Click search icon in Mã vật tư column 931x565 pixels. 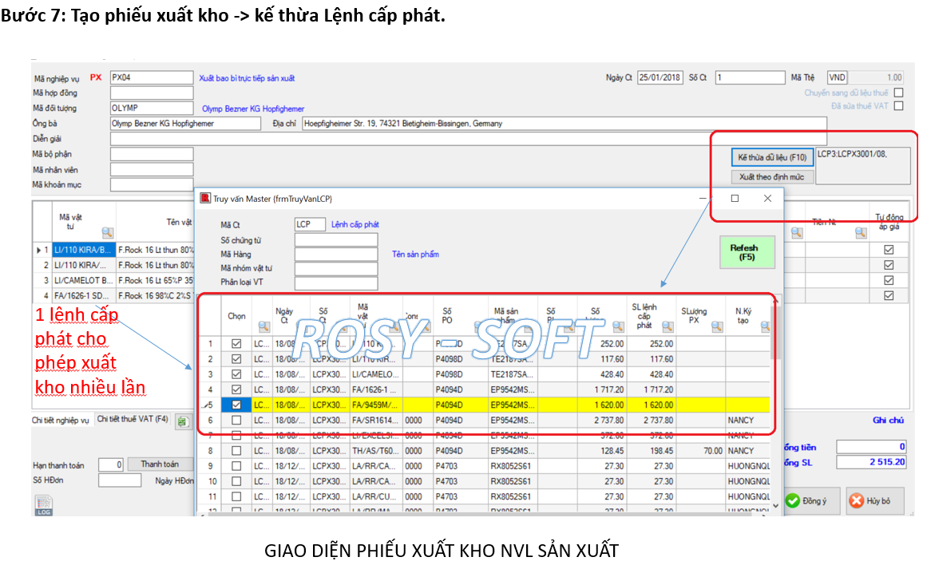coord(108,233)
